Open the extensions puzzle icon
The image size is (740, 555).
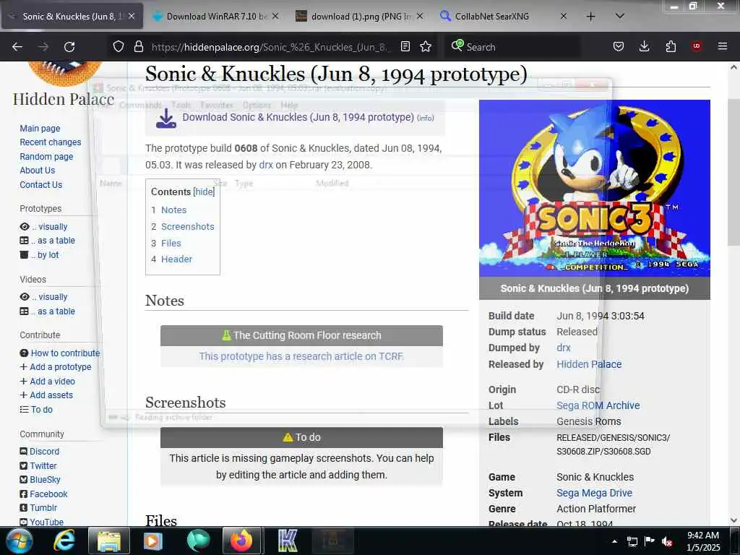coord(671,47)
